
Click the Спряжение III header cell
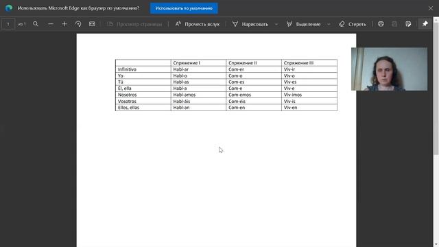coord(309,62)
